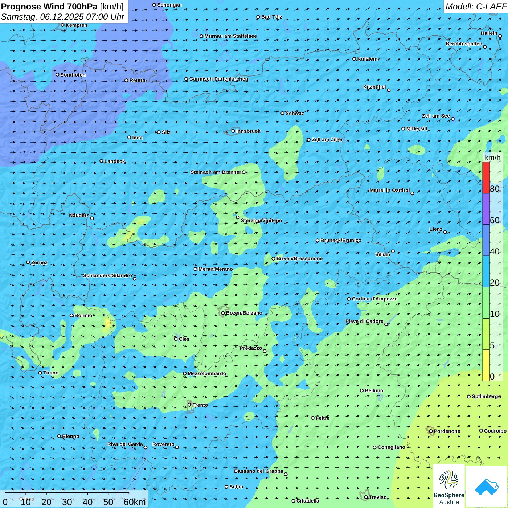This screenshot has height=508, width=508.
Task: Click the forecast date Samstag 06.12.2025 text
Action: point(62,17)
